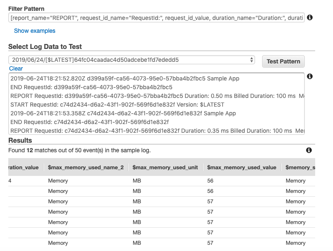Click the Select Log Data to Test heading
The width and height of the screenshot is (333, 251).
pos(45,46)
